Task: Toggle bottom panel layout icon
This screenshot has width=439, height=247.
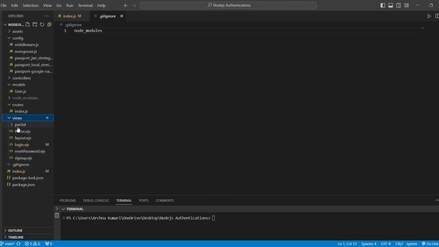Action: tap(390, 5)
